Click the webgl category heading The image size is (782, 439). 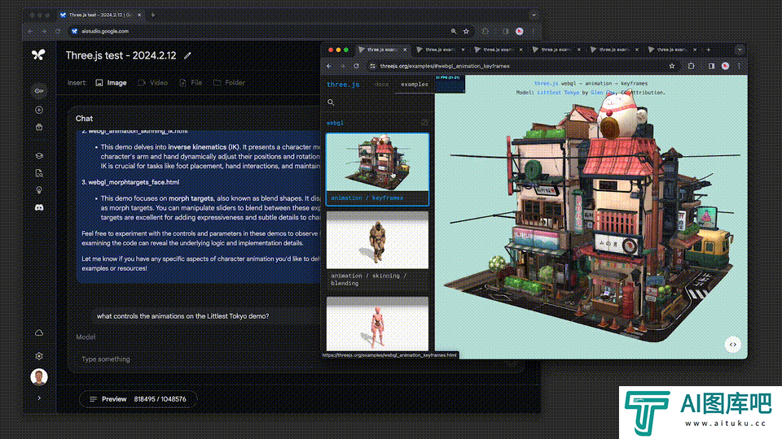(335, 123)
